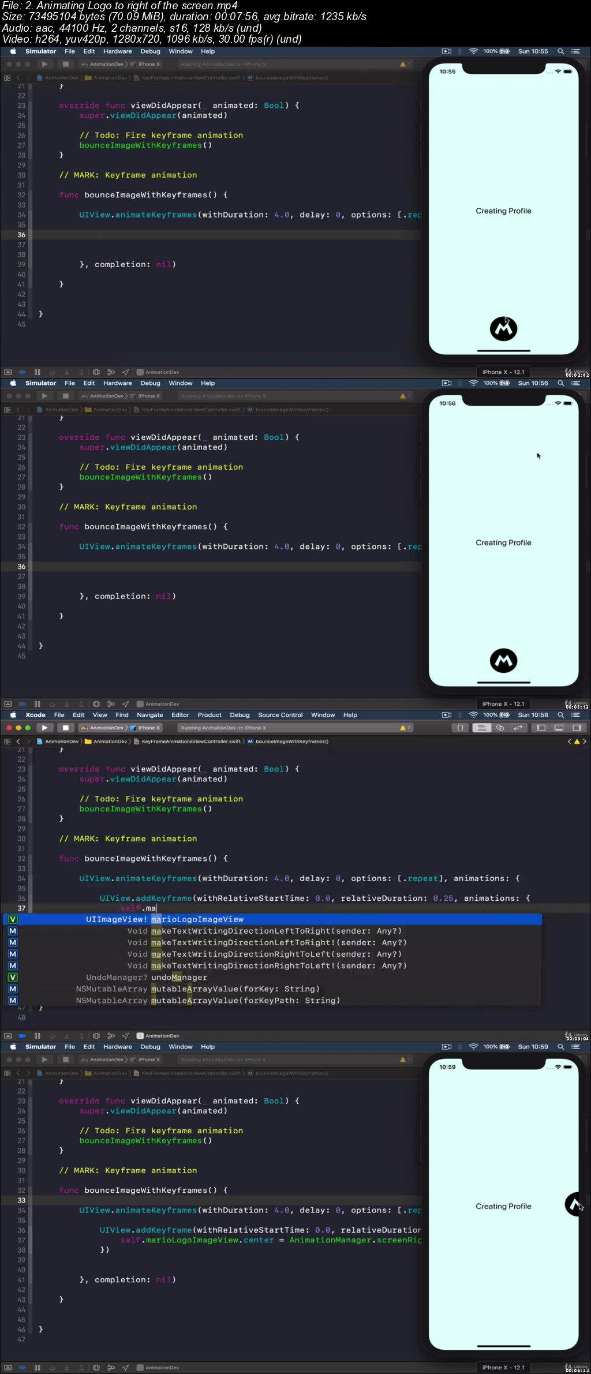This screenshot has width=591, height=1374.
Task: Toggle the inspectors panel in the 10:58 toolbar
Action: 577,728
